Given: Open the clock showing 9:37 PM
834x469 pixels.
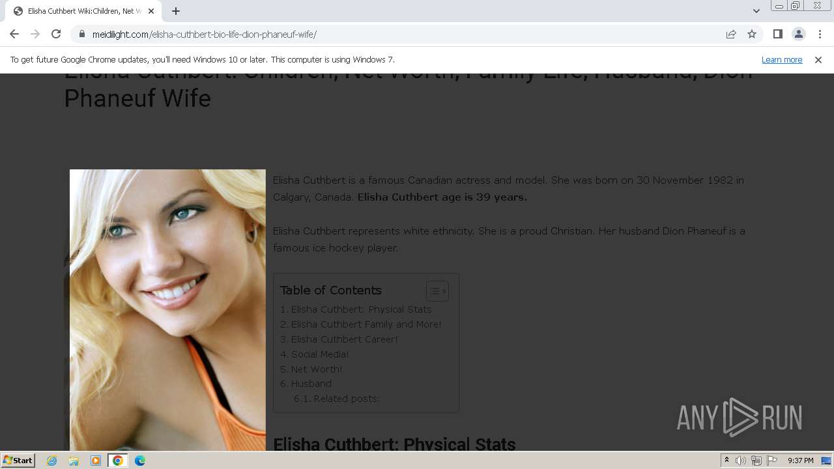Looking at the screenshot, I should 801,461.
